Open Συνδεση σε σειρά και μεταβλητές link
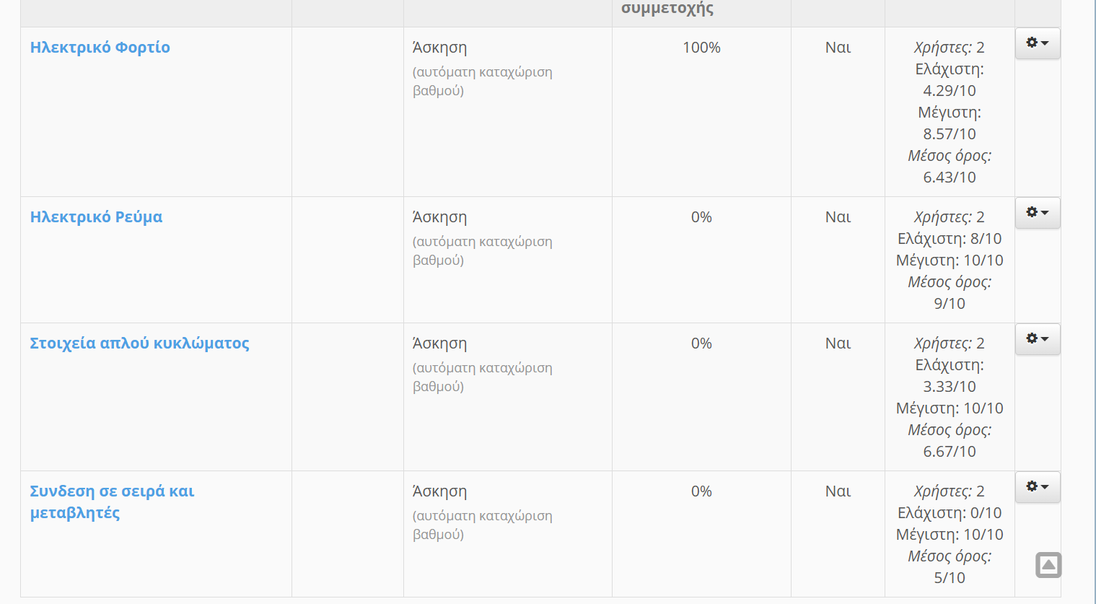The image size is (1096, 604). point(112,502)
